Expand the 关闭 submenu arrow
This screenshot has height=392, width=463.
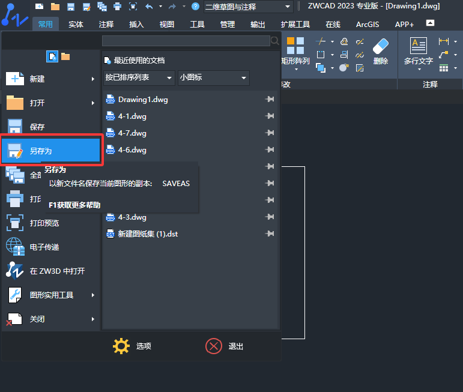point(93,319)
